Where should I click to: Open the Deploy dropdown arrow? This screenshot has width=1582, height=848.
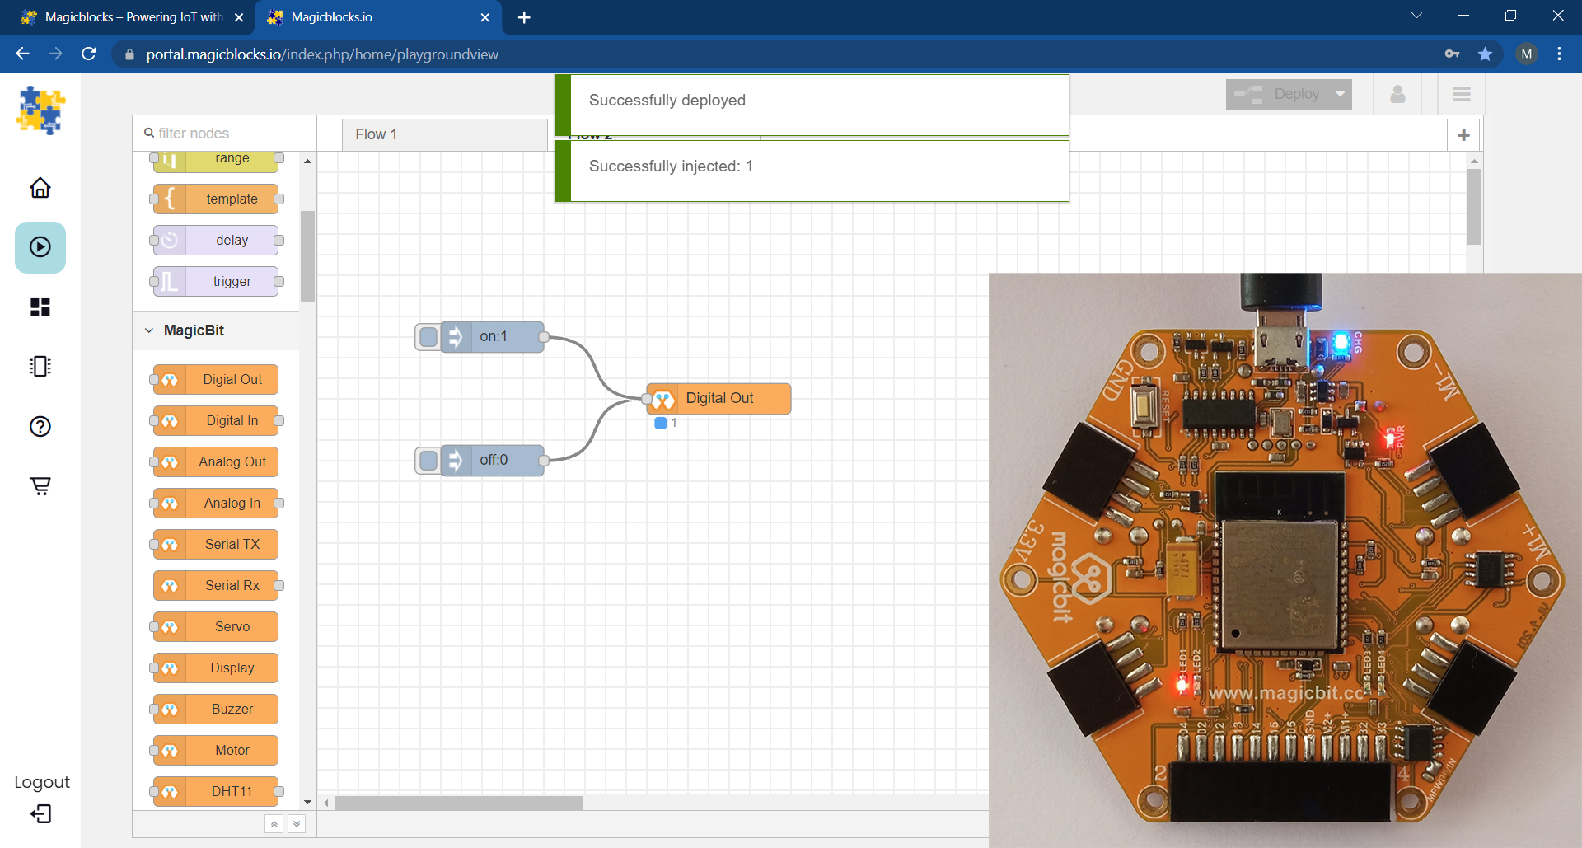[x=1341, y=94]
